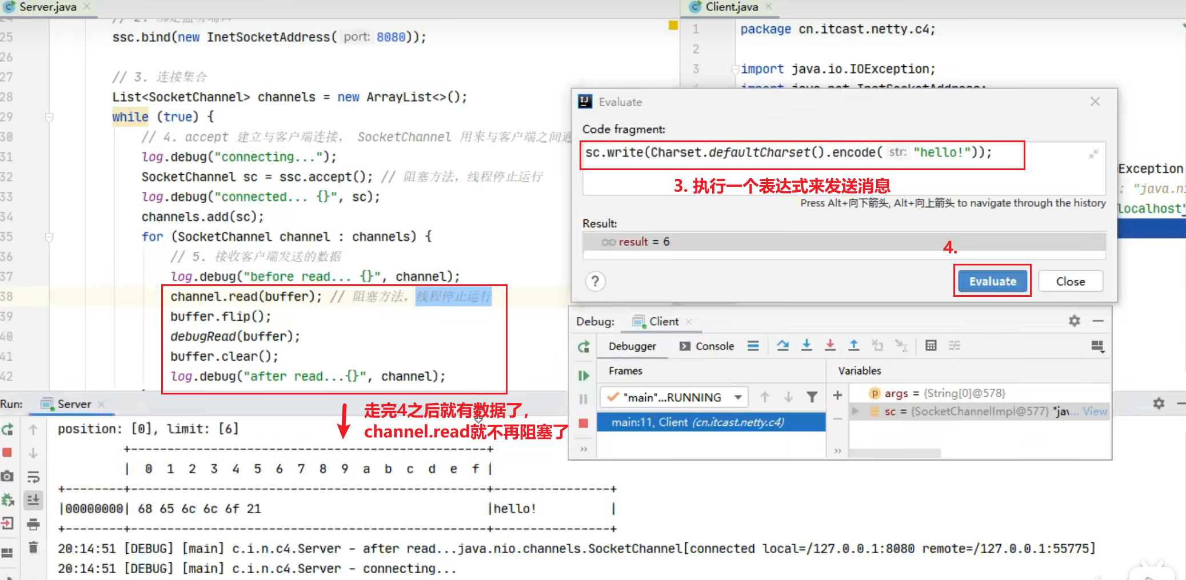Viewport: 1186px width, 580px height.
Task: Click the Close button in Evaluate dialog
Action: tap(1070, 281)
